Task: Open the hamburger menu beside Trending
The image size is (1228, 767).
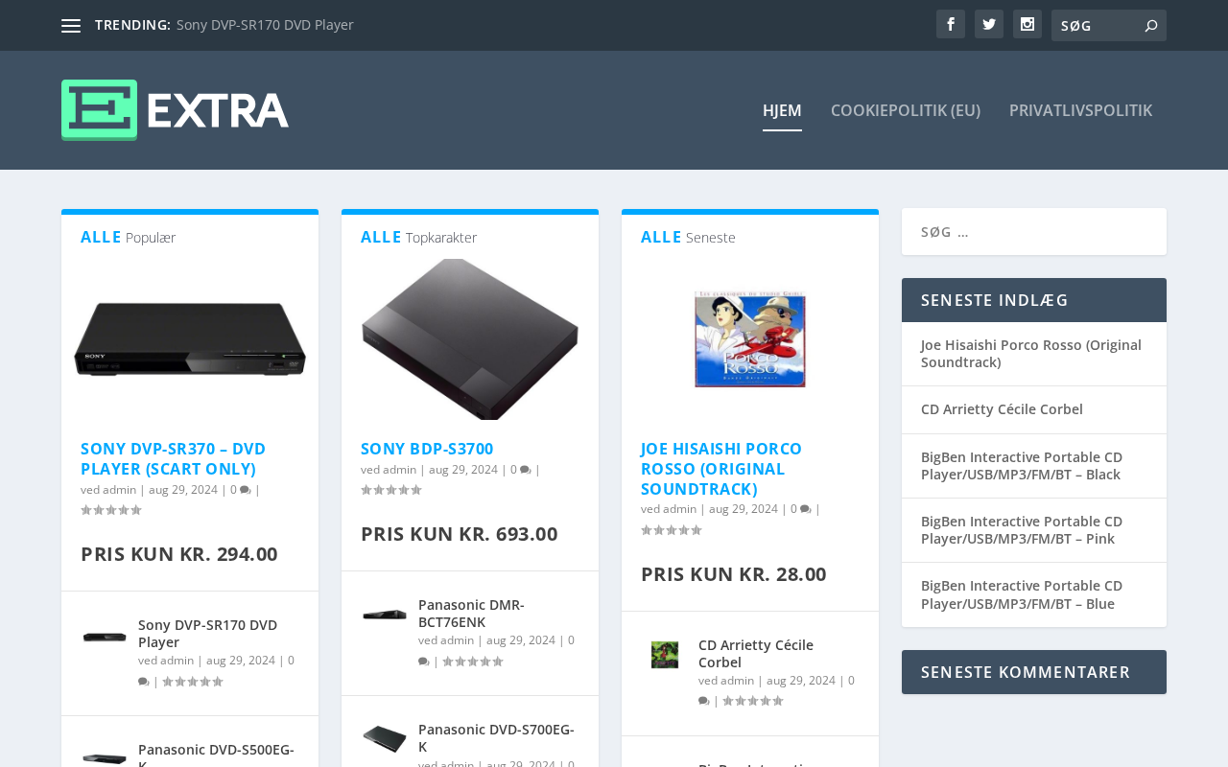Action: tap(71, 26)
